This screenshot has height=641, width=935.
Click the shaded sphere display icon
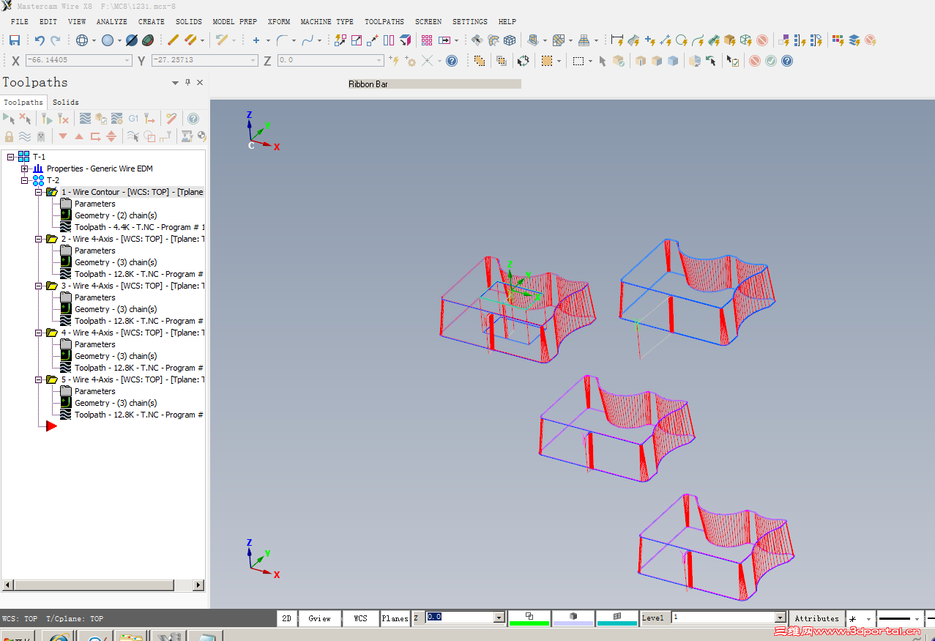[x=108, y=40]
